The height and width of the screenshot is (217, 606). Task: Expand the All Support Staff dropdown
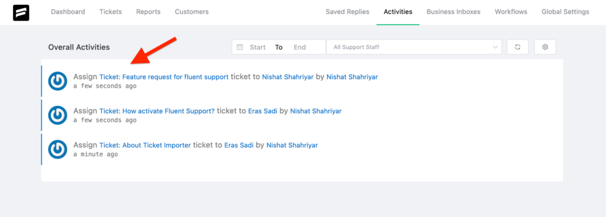pos(414,47)
